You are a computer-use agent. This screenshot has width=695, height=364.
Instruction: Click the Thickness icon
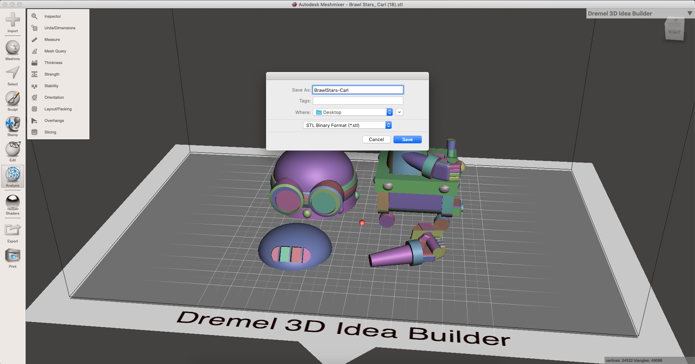tap(34, 63)
